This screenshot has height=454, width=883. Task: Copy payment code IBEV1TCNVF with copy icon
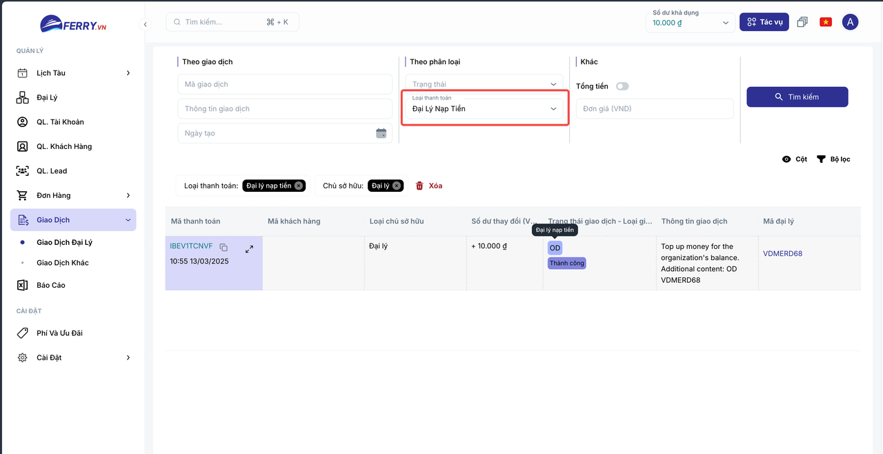224,247
